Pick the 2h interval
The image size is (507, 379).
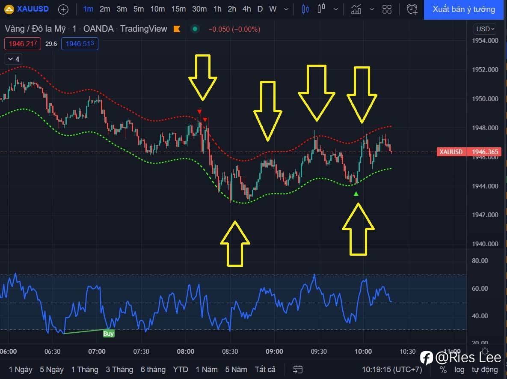click(232, 9)
